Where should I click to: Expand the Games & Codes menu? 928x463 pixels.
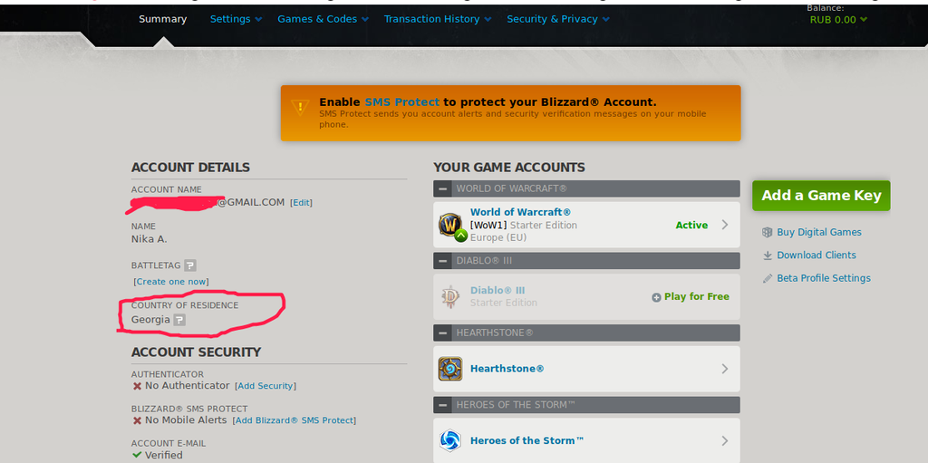tap(324, 19)
